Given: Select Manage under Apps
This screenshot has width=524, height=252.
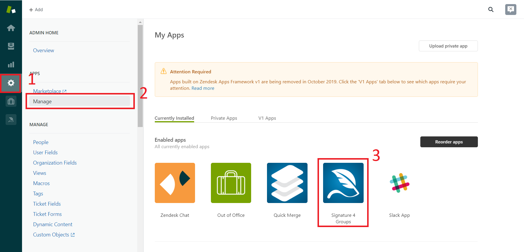Looking at the screenshot, I should pos(79,102).
